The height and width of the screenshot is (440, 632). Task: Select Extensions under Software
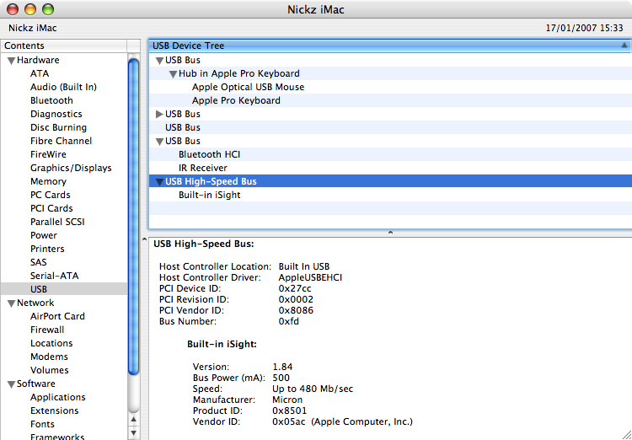click(x=55, y=410)
